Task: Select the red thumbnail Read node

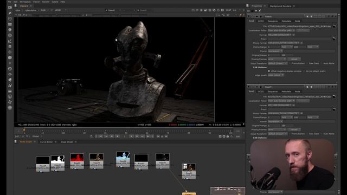Action: [x=77, y=161]
